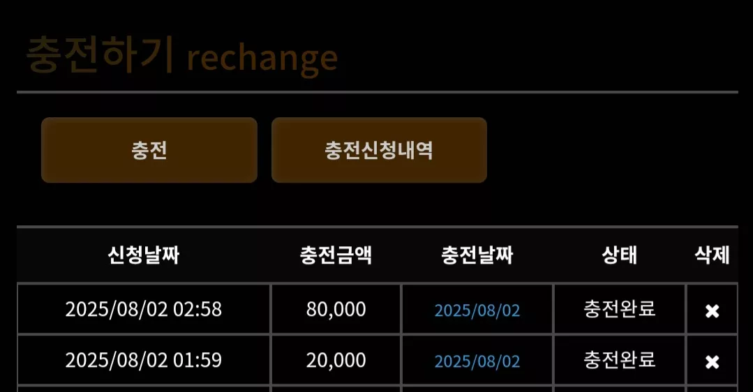Remove the 20,000 recharge entry using X

(x=713, y=362)
